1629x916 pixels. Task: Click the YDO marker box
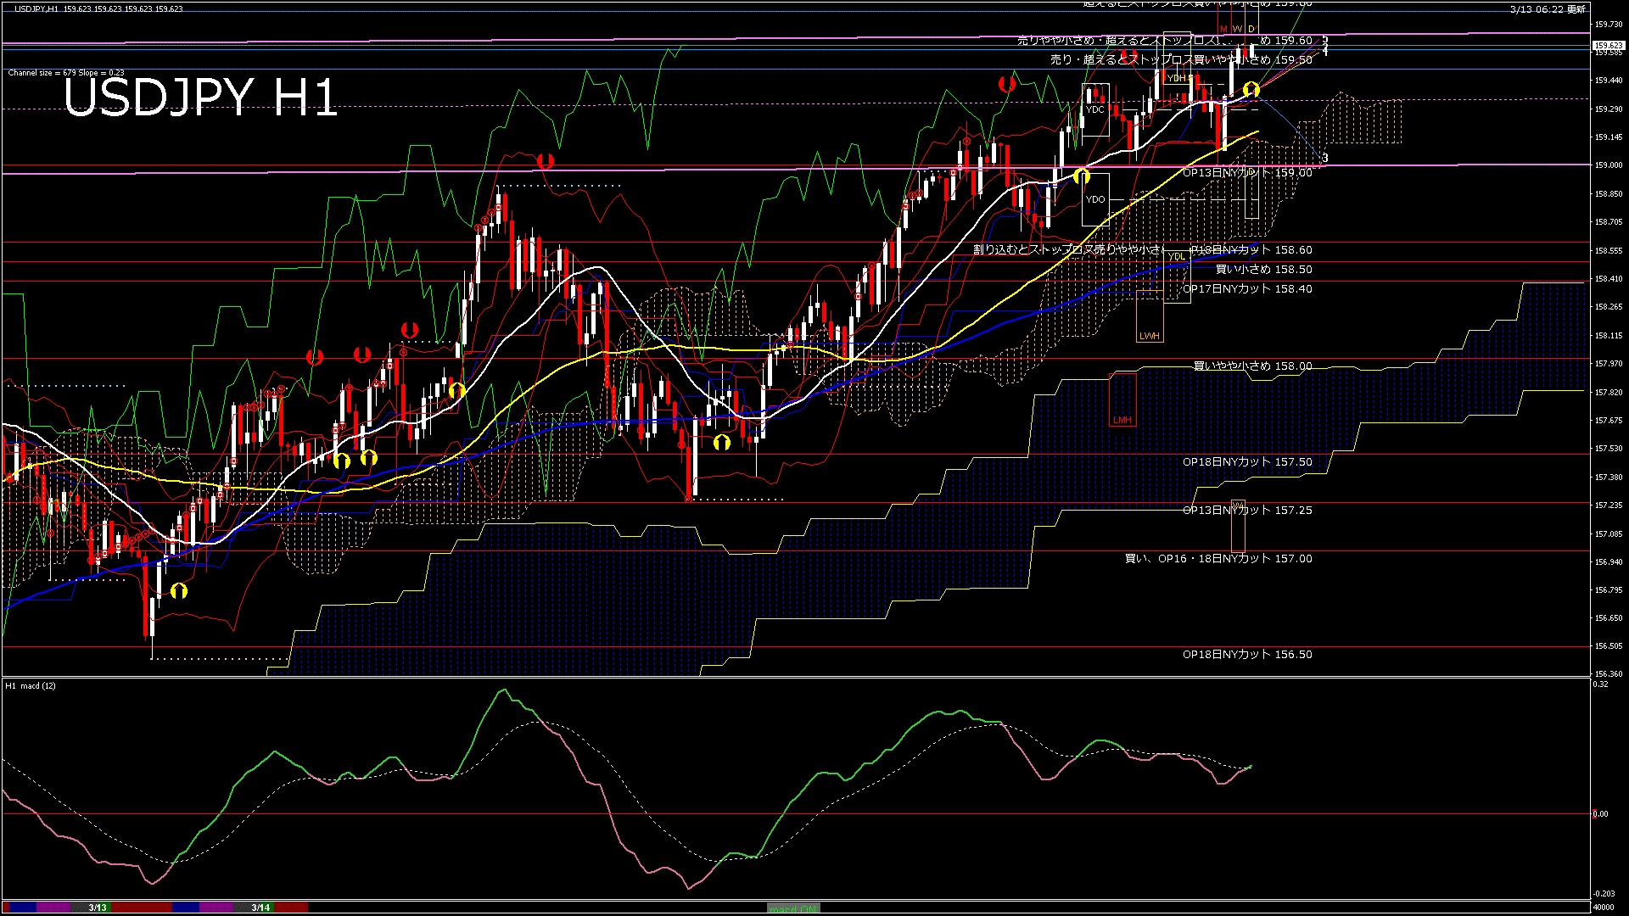click(1095, 199)
